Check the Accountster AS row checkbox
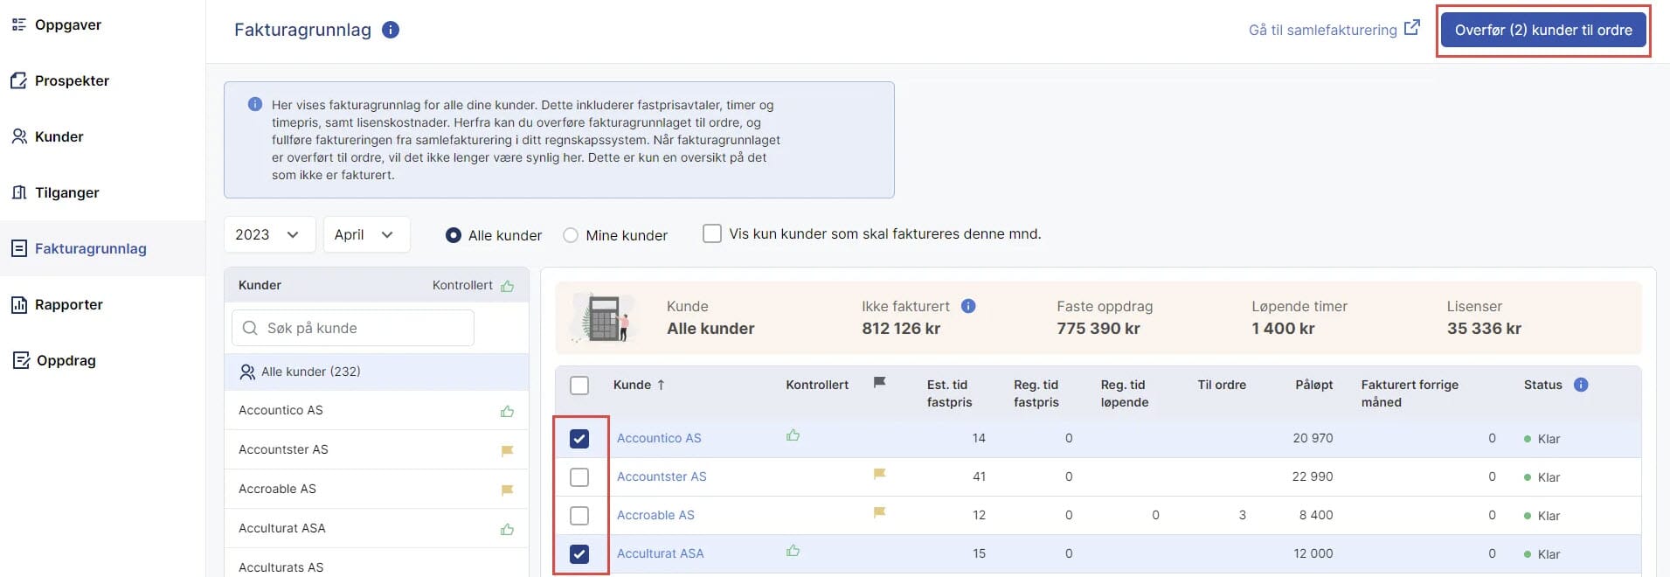 point(579,477)
